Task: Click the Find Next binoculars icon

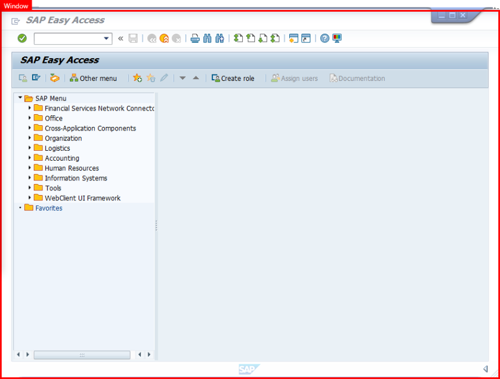Action: 219,38
